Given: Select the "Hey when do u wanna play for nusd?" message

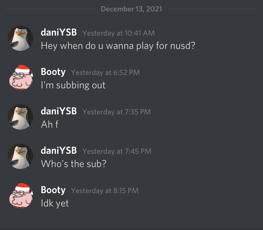Looking at the screenshot, I should pyautogui.click(x=118, y=46).
